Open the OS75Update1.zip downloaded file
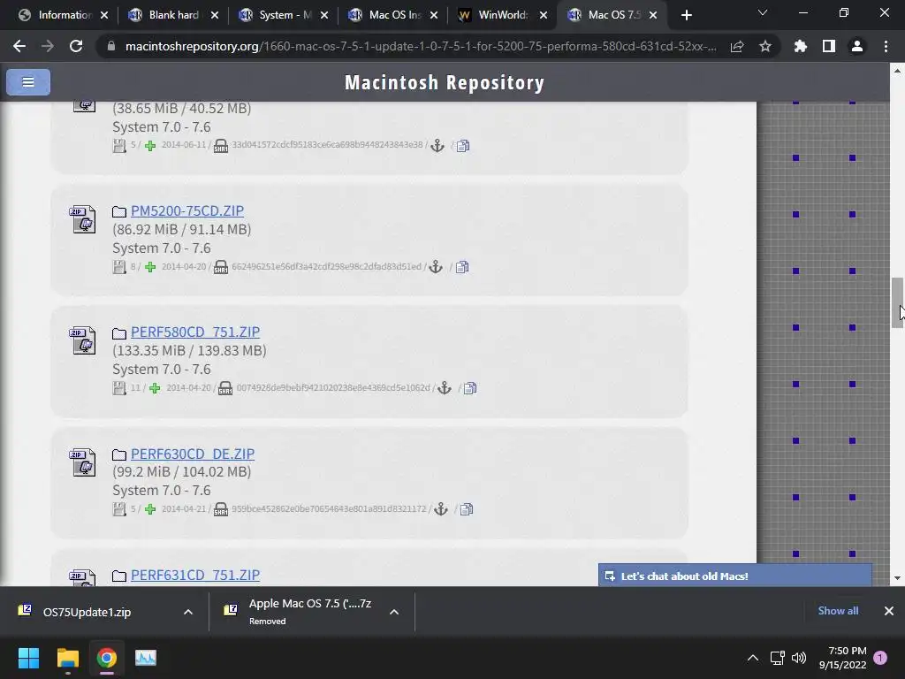905x679 pixels. 87,612
